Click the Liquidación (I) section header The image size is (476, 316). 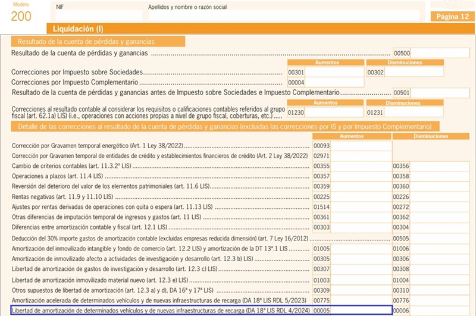tap(261, 29)
